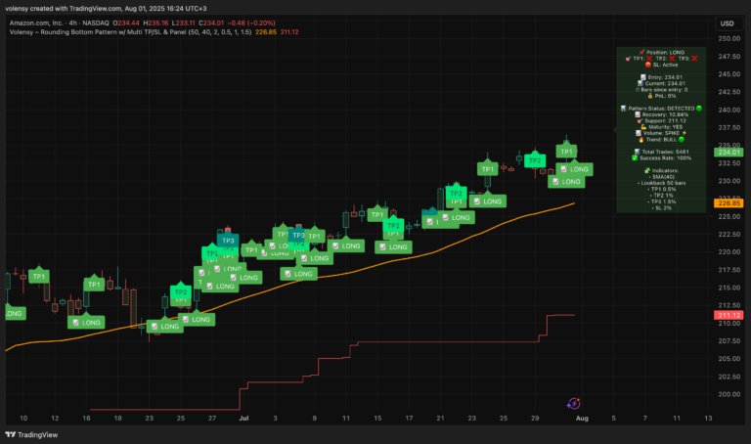Click the green circle after Pattern Status: DETECTED
The image size is (751, 444).
click(699, 109)
